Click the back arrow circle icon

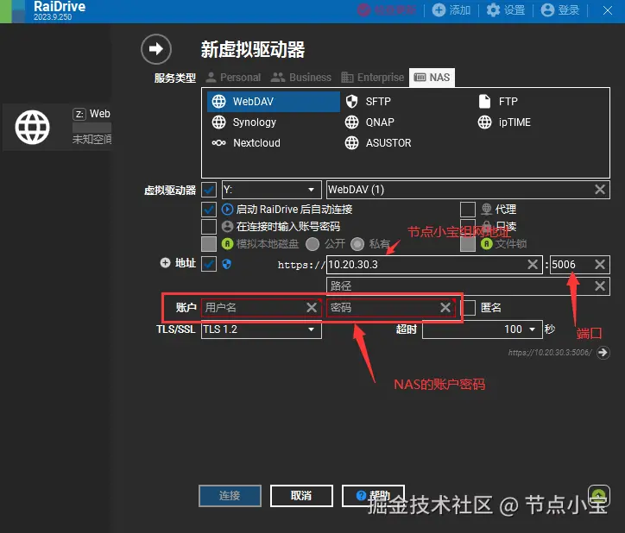[x=156, y=49]
